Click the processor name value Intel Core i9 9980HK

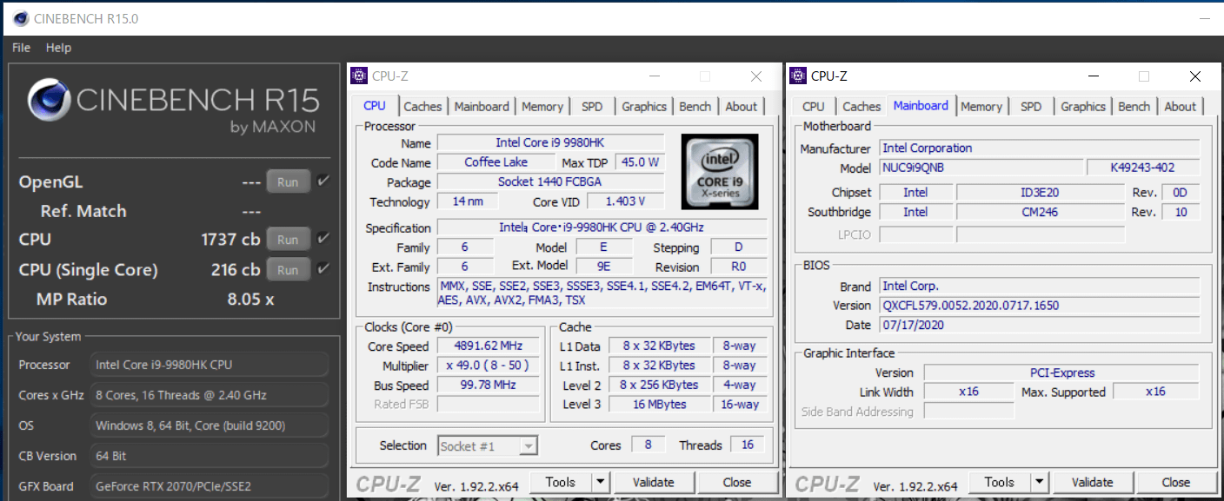pyautogui.click(x=550, y=142)
